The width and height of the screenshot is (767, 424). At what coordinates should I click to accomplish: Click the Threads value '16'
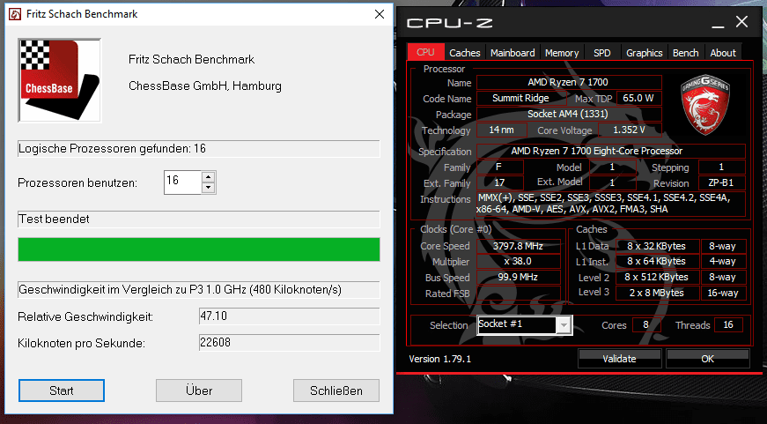point(728,324)
